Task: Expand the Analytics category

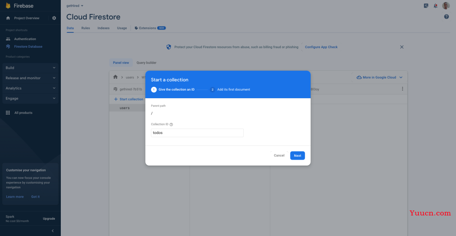Action: (30, 88)
